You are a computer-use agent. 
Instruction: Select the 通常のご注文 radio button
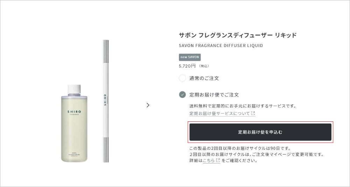182,78
